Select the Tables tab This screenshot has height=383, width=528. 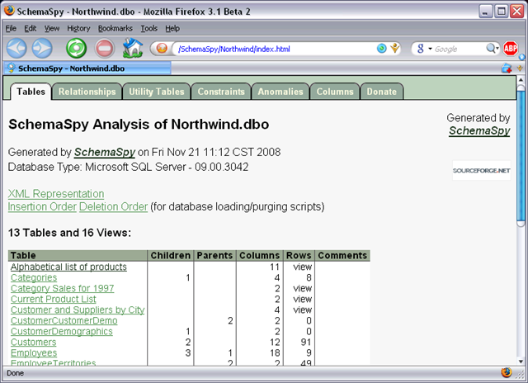(31, 92)
